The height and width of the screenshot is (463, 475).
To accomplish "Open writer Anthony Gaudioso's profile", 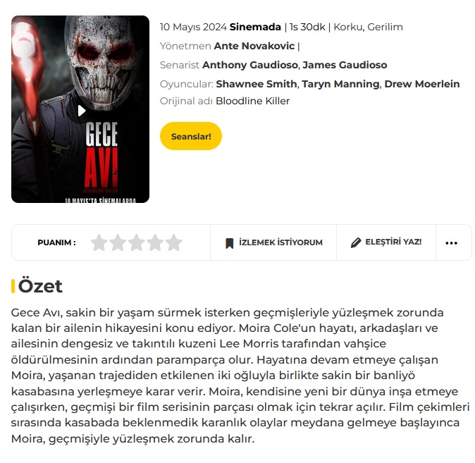I will click(x=250, y=65).
